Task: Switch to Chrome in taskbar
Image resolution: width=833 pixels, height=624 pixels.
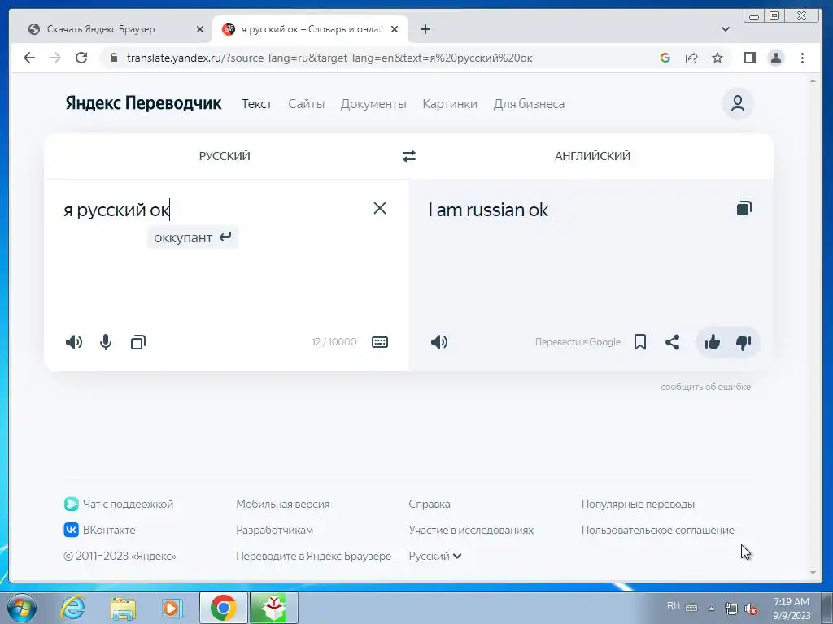Action: [223, 608]
